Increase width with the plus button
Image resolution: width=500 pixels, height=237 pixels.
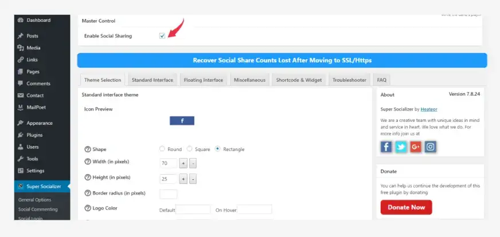[x=183, y=163]
